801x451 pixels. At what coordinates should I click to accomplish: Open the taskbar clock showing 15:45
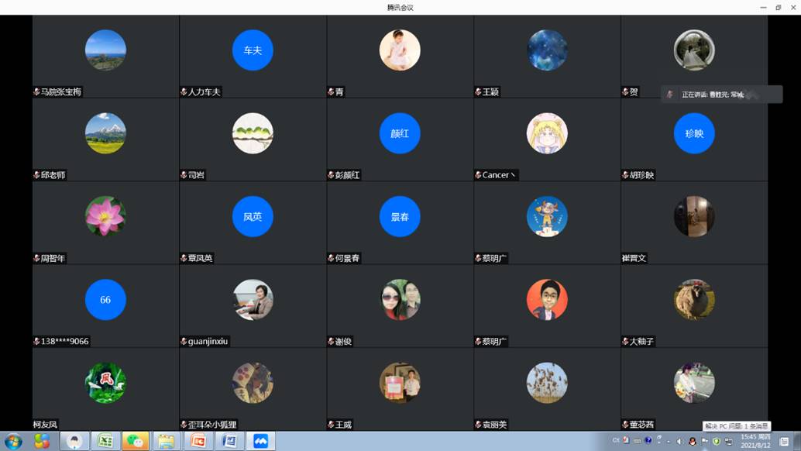[754, 441]
